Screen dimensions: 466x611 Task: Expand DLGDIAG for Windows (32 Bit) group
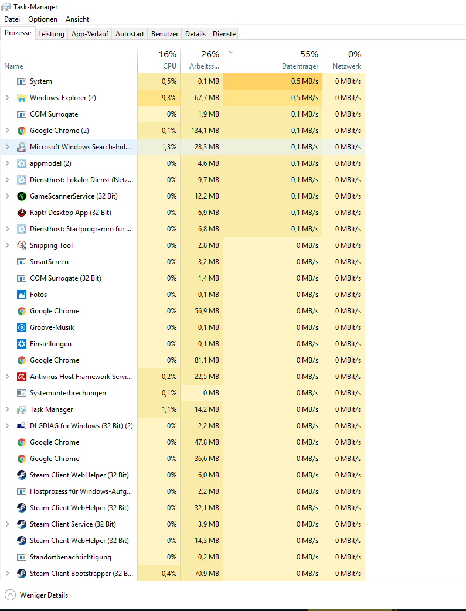[8, 426]
